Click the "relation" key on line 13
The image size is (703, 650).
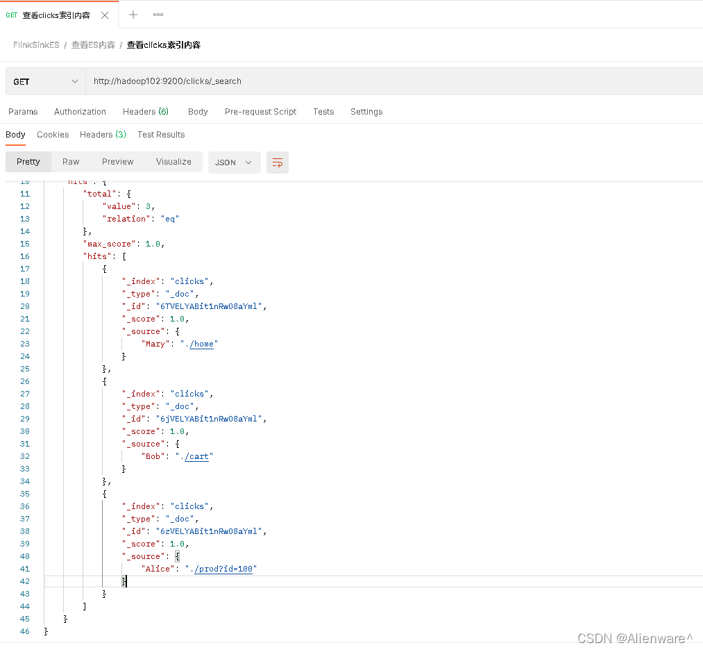126,219
